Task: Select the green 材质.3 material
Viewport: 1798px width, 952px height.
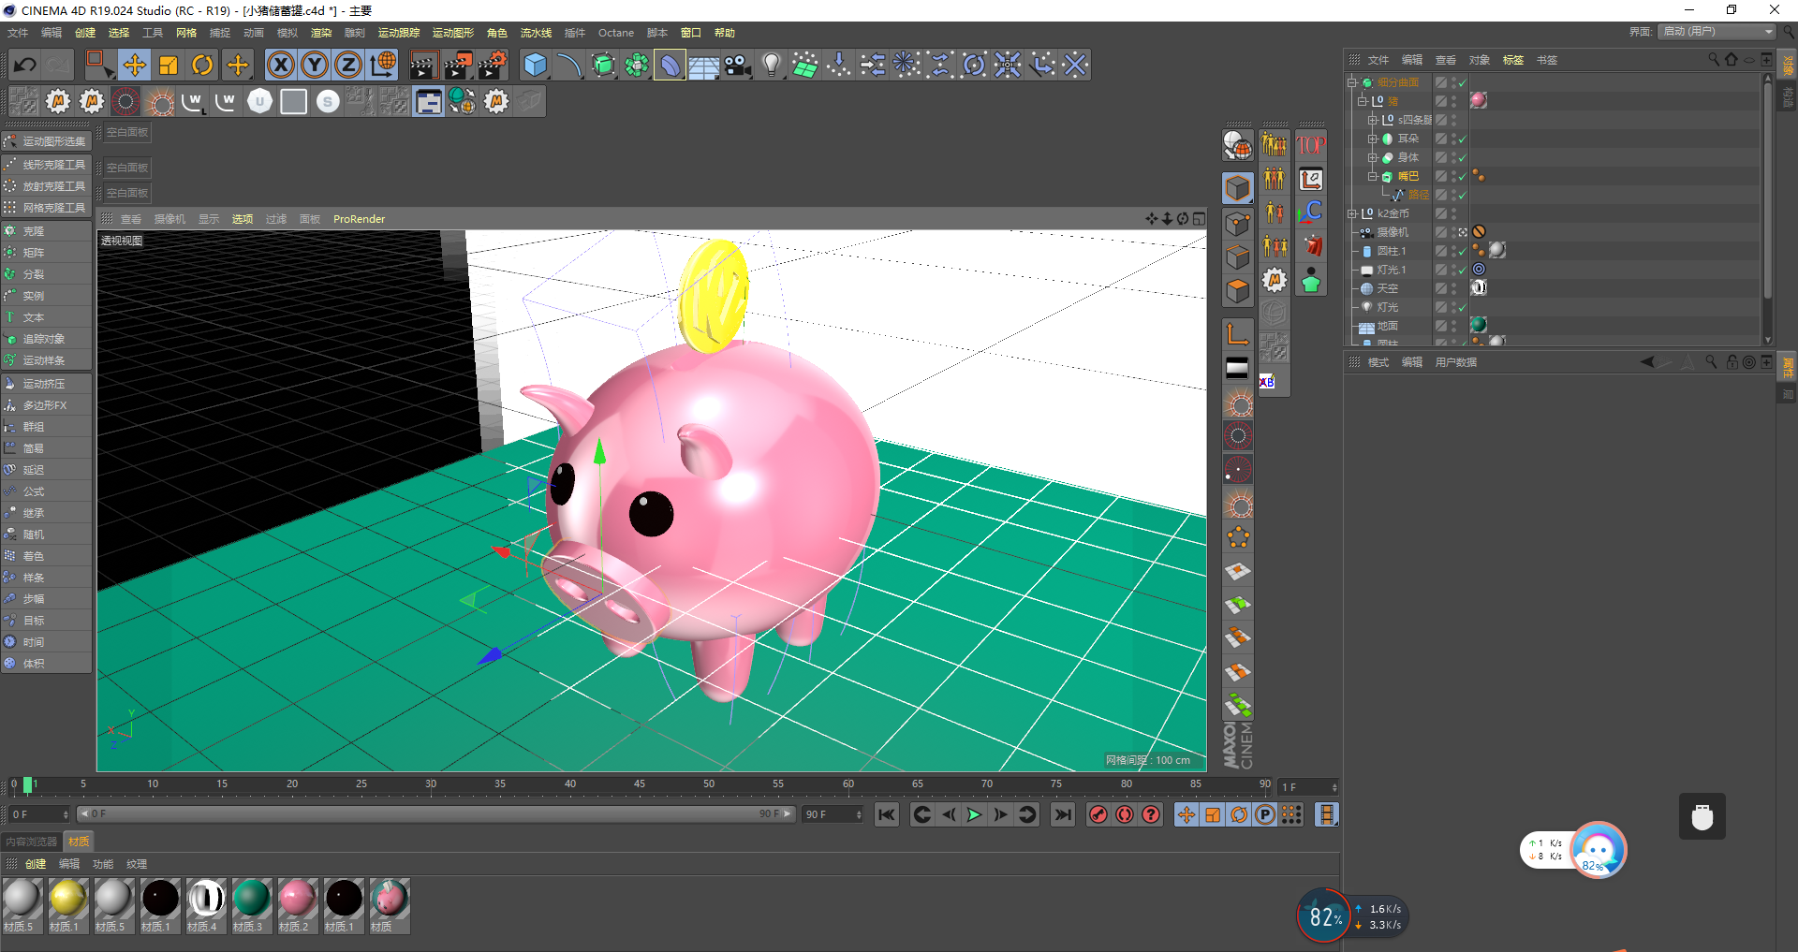Action: tap(251, 905)
